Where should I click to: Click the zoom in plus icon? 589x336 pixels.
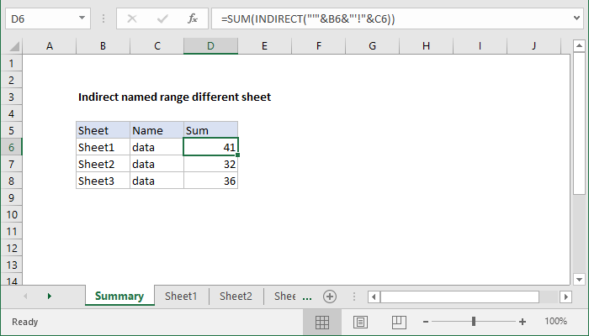[523, 322]
